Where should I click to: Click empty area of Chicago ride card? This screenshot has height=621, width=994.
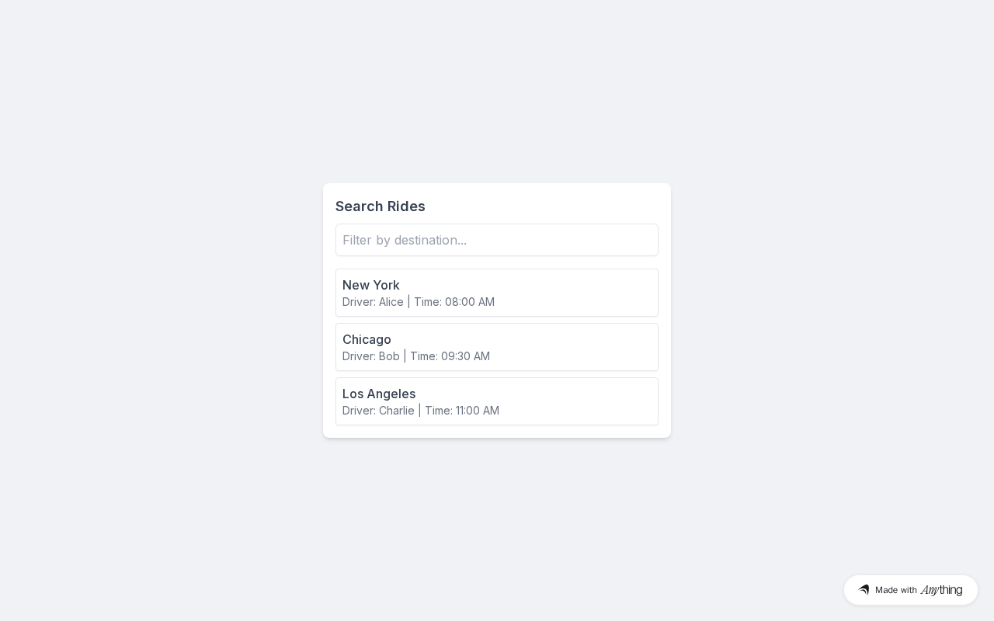(590, 347)
